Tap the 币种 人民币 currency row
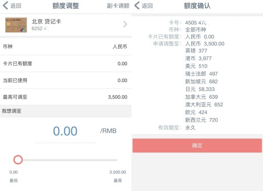Image resolution: width=263 pixels, height=191 pixels. [x=66, y=46]
